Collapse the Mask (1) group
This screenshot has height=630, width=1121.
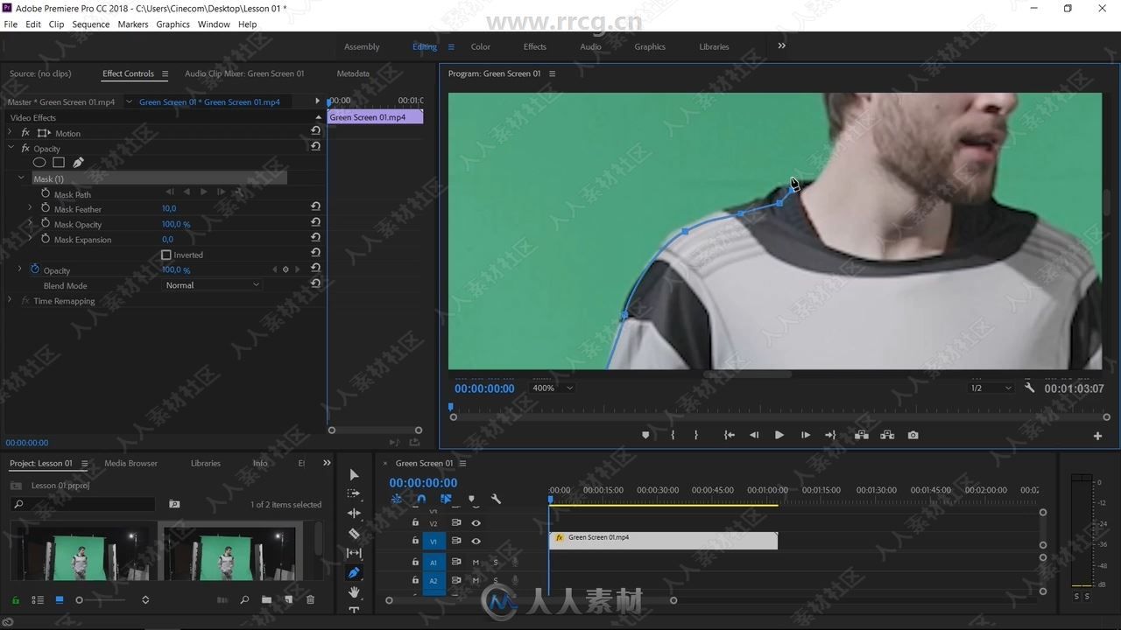(21, 178)
